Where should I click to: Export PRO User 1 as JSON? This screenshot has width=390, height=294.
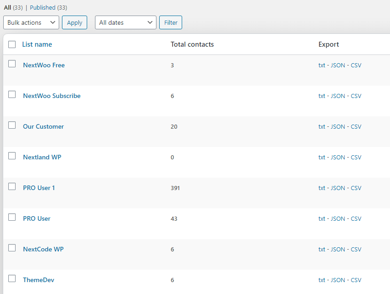338,188
